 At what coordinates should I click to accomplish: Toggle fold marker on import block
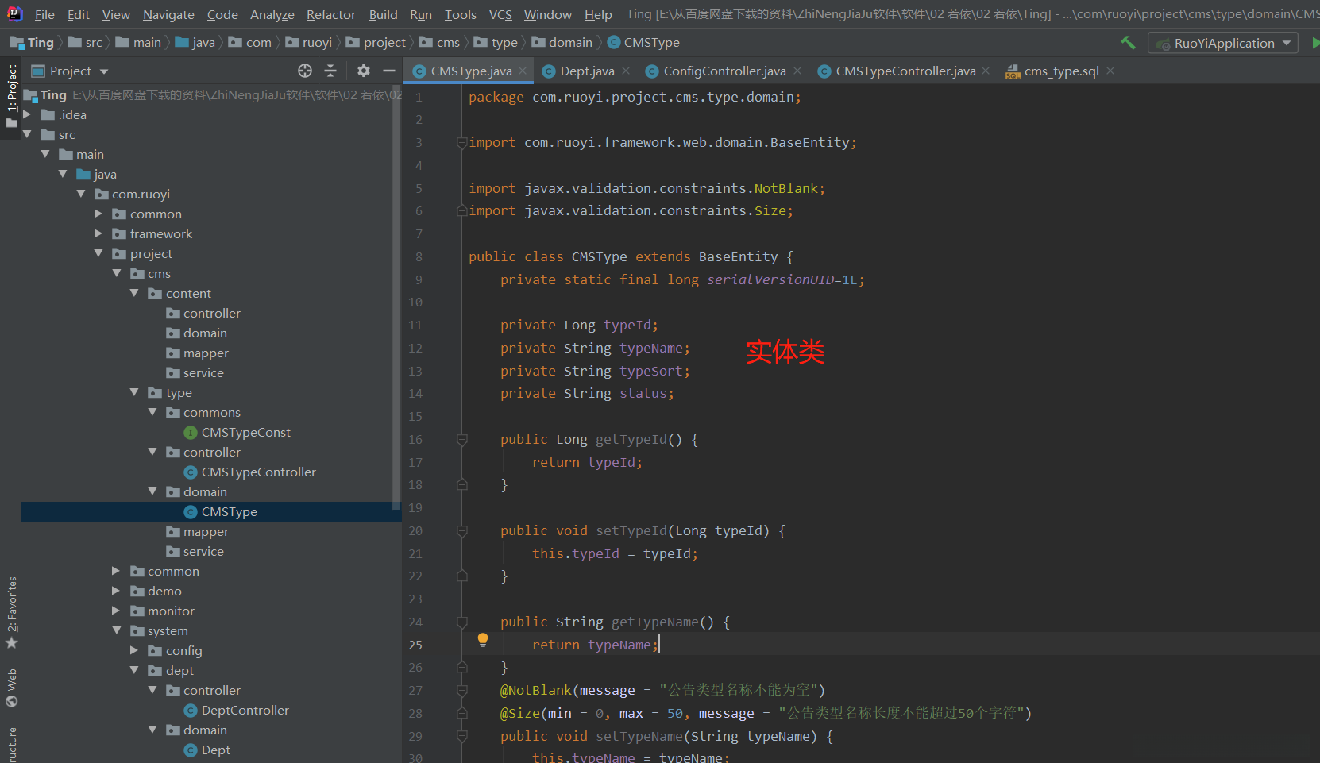tap(462, 143)
